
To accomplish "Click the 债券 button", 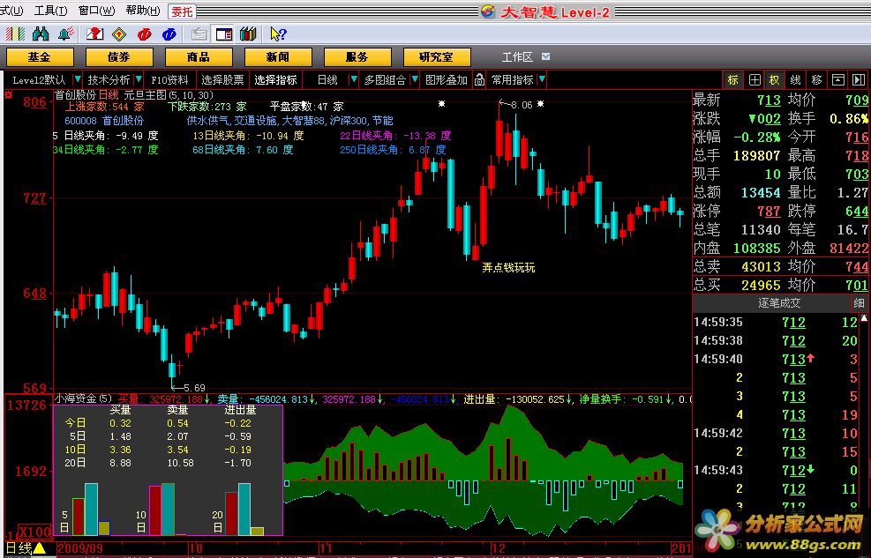I will point(119,57).
